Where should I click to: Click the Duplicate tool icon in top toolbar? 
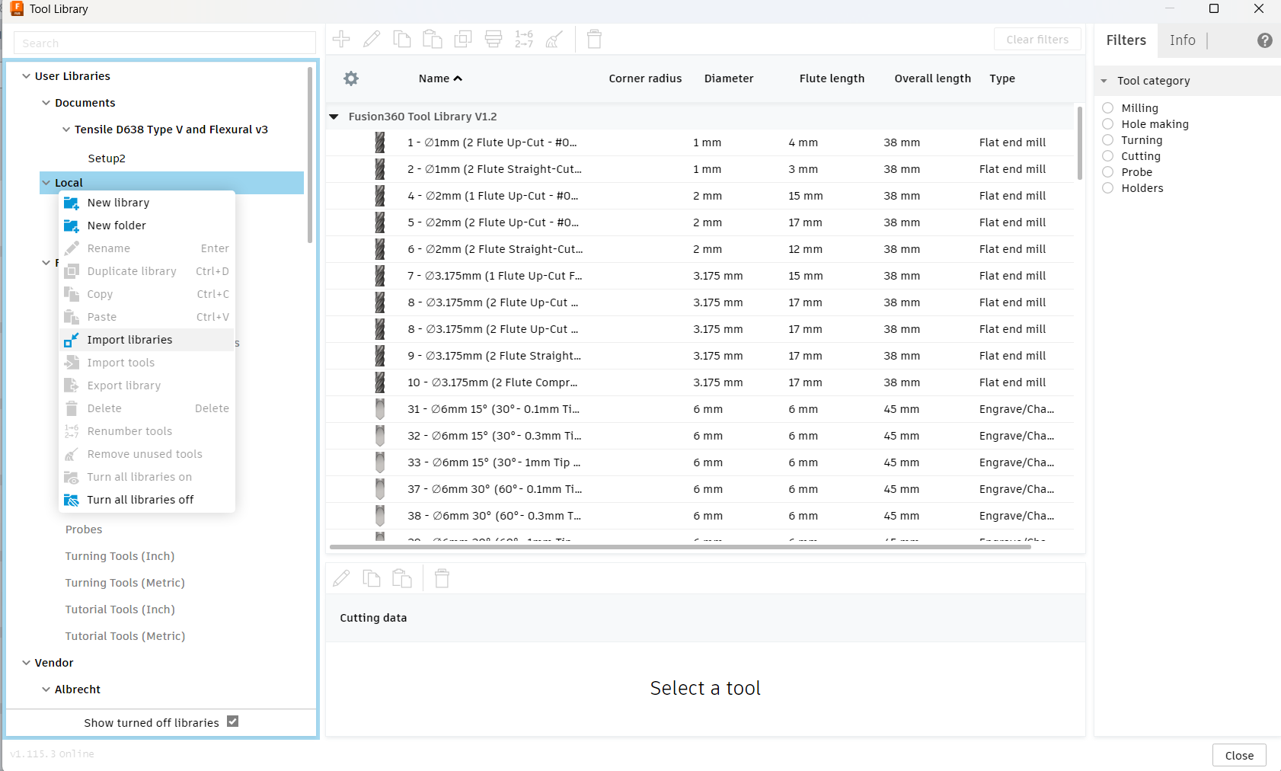tap(463, 39)
